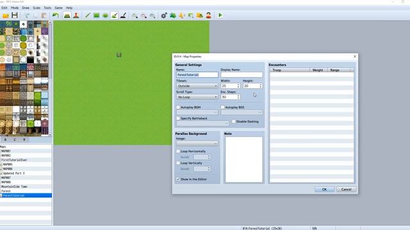Screen dimensions: 410x230
Task: Adjust the Height stepper arrows
Action: click(x=261, y=86)
